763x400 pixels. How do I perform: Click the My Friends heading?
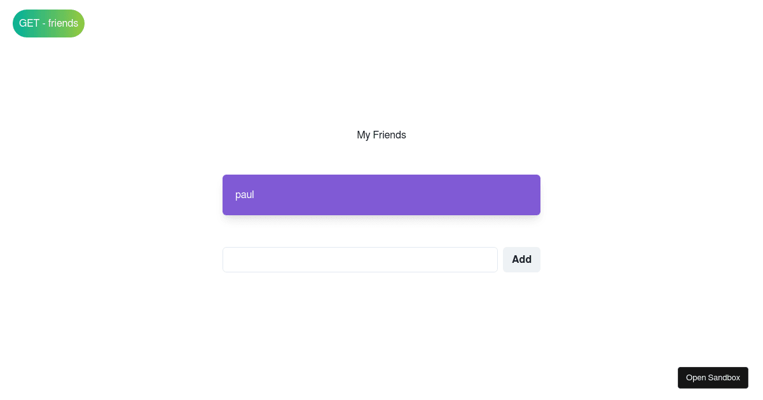pos(381,135)
